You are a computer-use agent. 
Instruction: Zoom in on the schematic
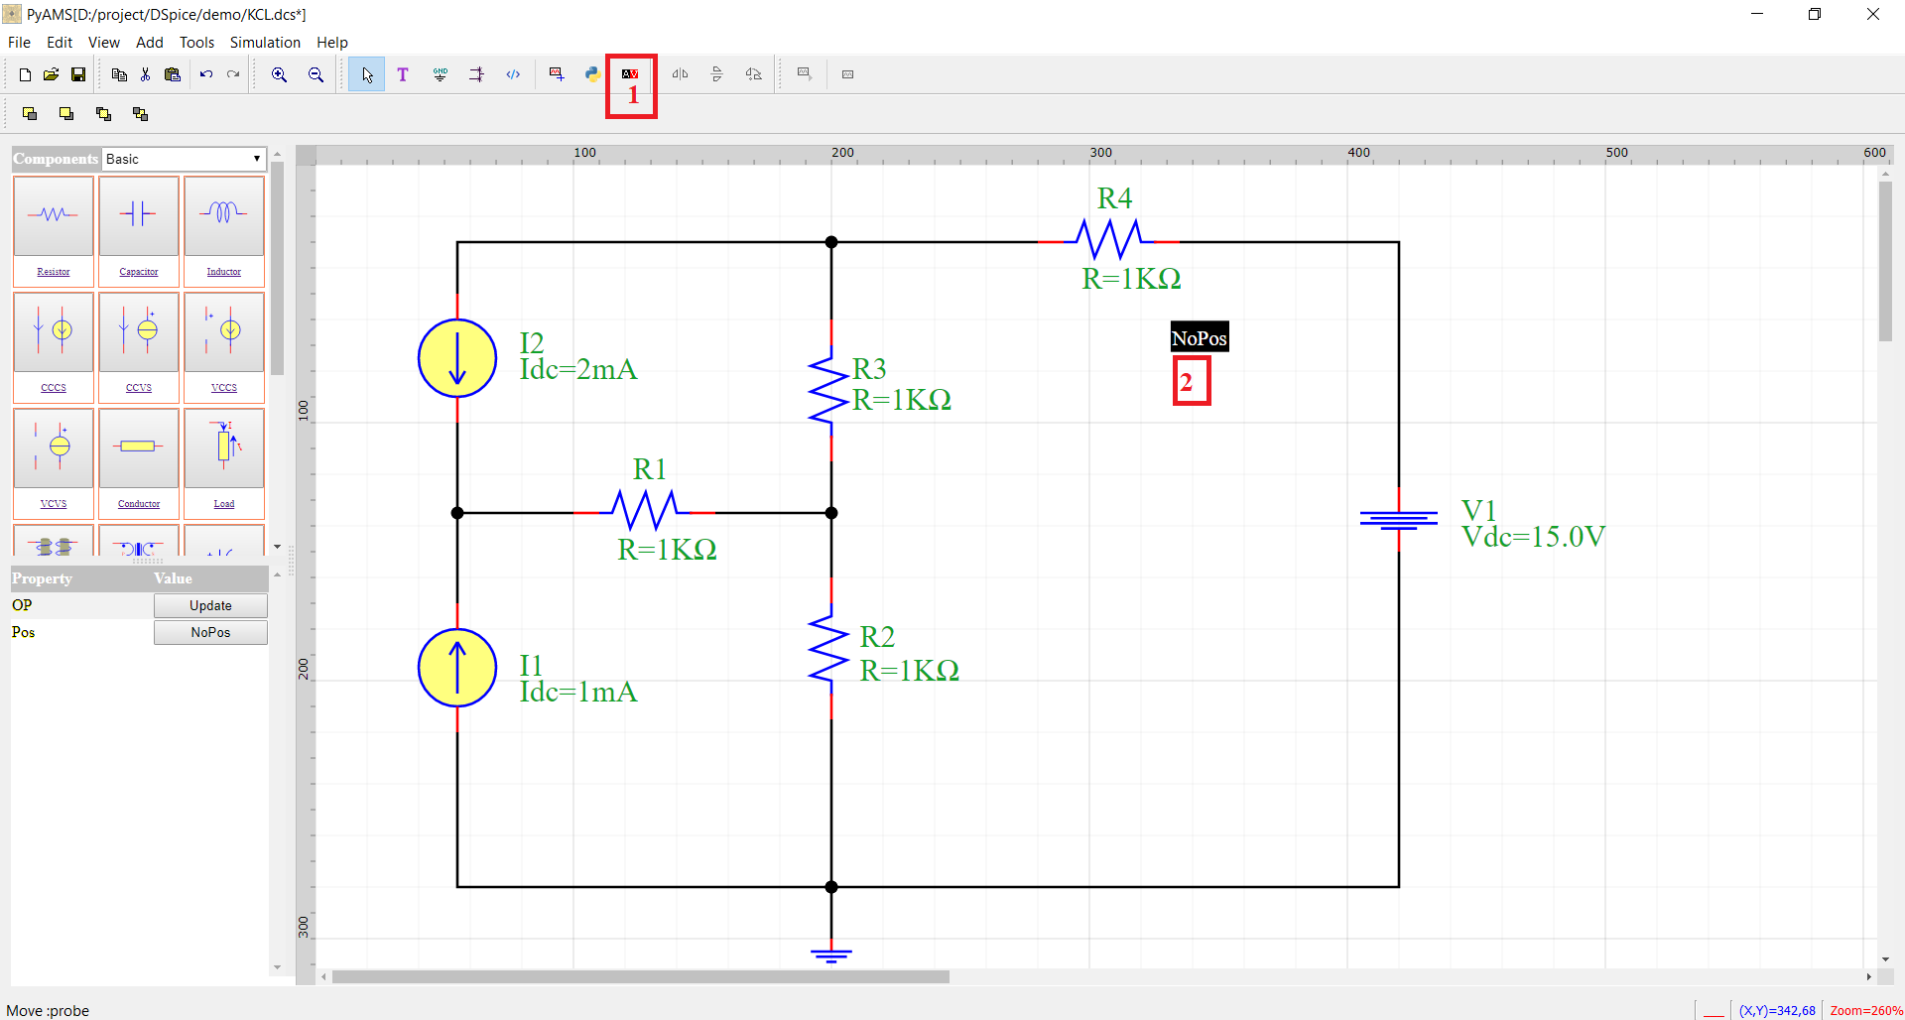tap(280, 74)
